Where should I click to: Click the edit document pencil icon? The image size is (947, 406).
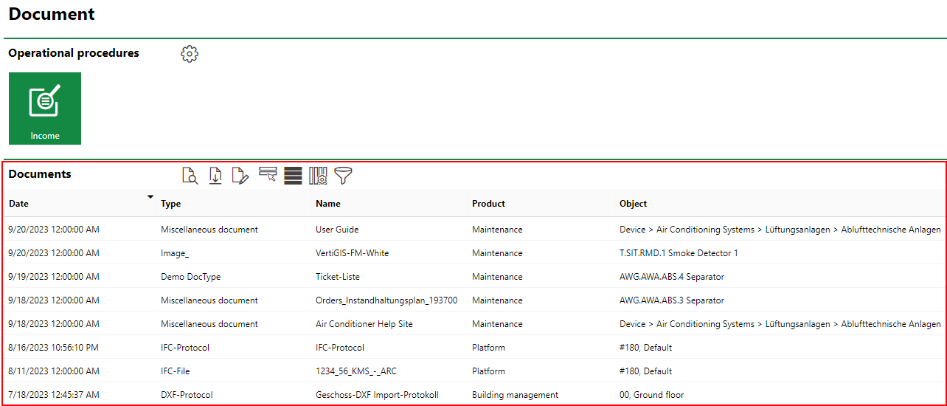tap(240, 175)
